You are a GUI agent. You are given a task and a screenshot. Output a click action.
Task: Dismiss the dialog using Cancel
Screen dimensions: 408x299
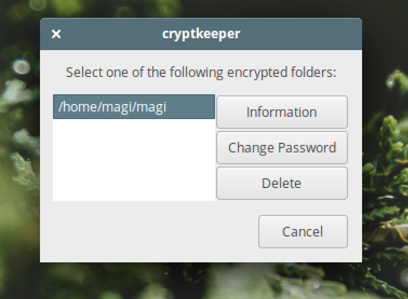[303, 232]
